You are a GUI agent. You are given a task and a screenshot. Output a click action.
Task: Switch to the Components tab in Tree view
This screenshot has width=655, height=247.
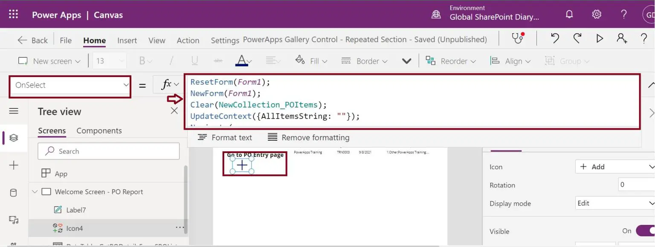click(99, 131)
